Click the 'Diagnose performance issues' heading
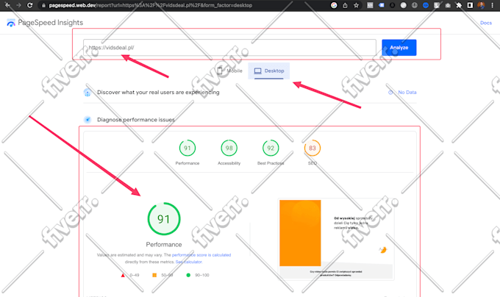 pos(136,120)
